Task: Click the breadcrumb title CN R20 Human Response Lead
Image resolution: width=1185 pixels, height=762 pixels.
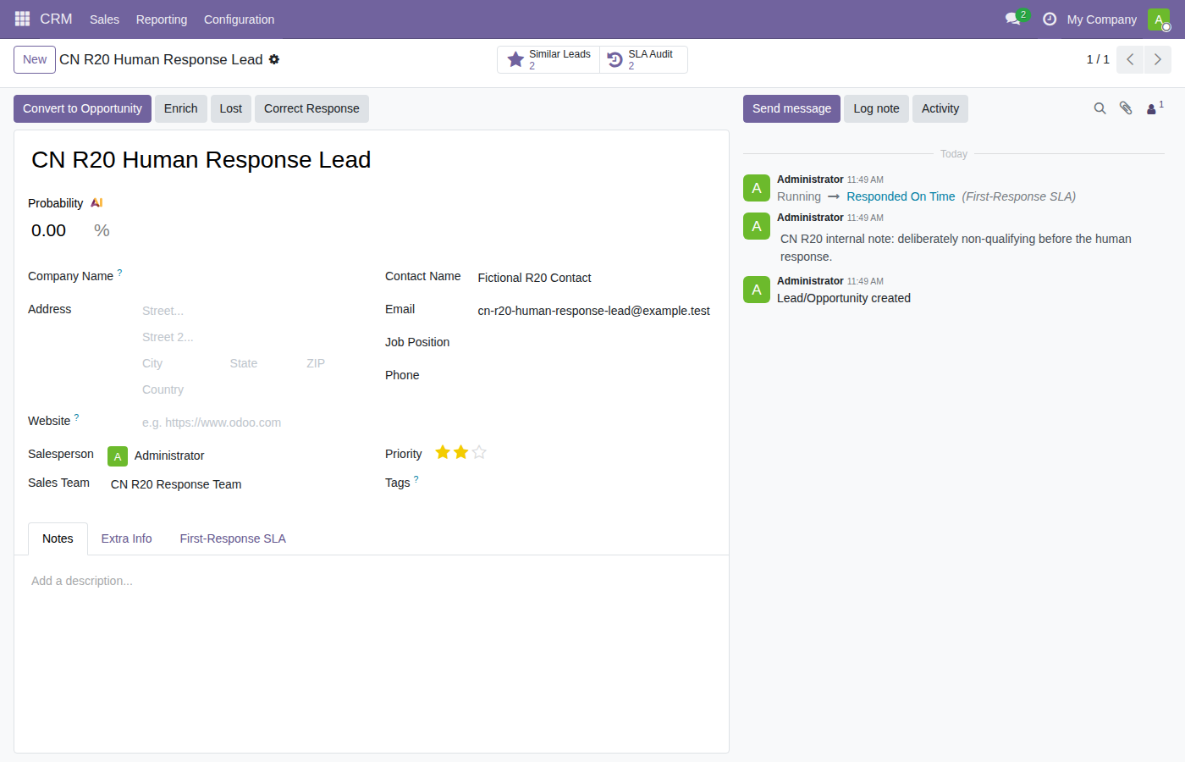Action: (x=161, y=59)
